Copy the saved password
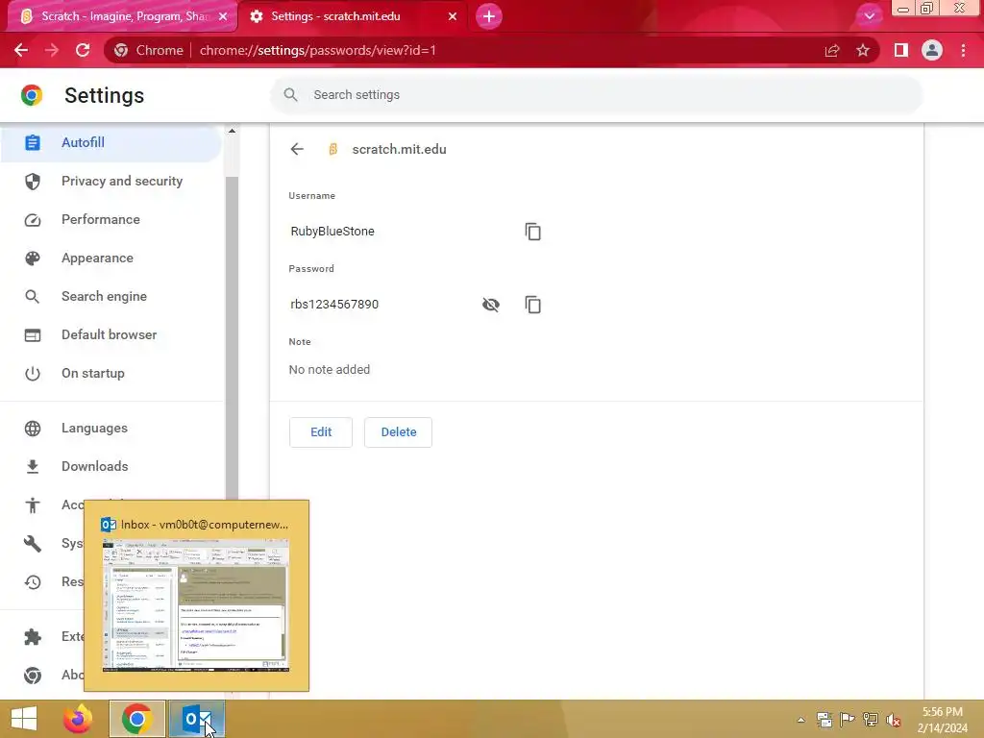 (x=532, y=305)
